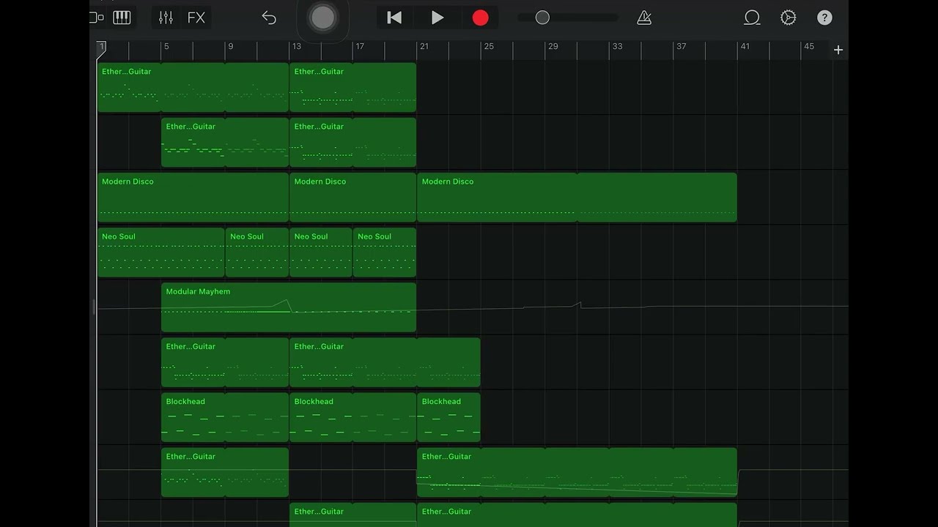Select Blockhead region starting at bar 21

[448, 417]
